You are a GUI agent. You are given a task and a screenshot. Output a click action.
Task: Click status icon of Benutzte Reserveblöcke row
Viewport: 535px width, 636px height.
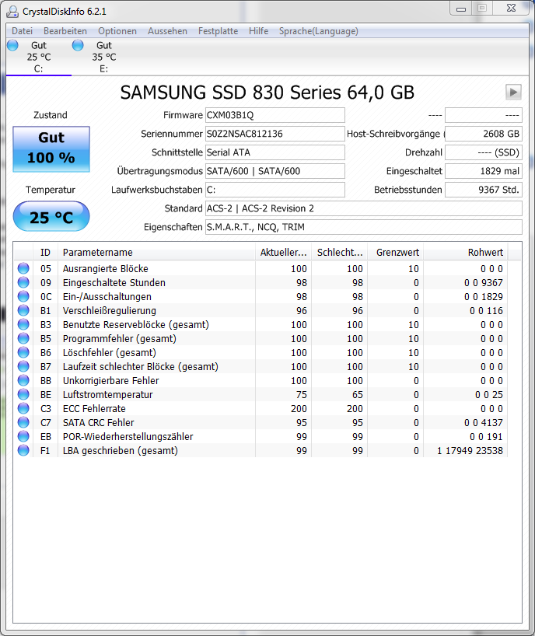pyautogui.click(x=23, y=324)
